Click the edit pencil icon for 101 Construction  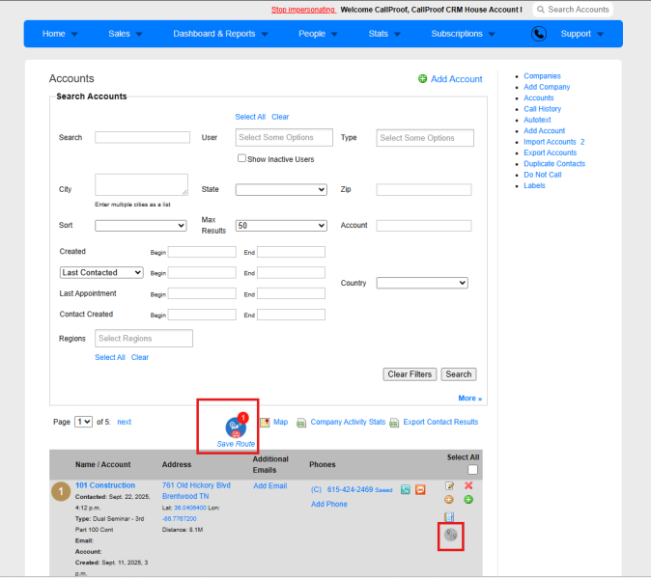point(449,485)
